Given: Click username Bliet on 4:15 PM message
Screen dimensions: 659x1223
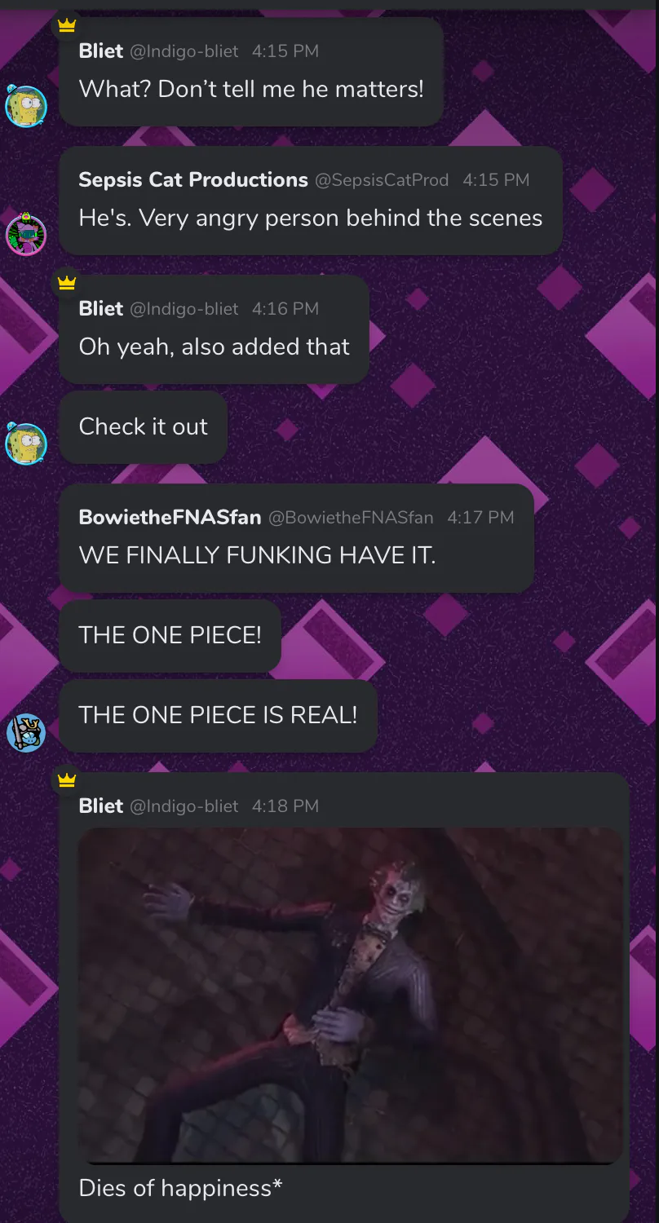Looking at the screenshot, I should 101,51.
